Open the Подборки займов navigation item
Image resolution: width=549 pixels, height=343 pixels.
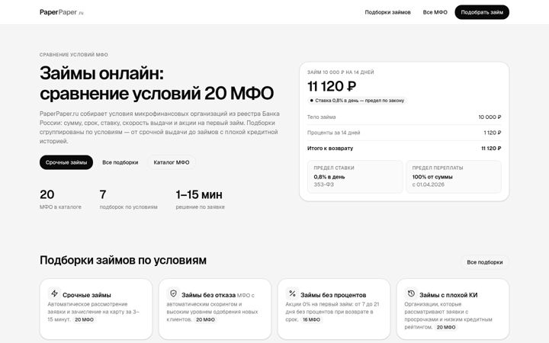coord(387,12)
